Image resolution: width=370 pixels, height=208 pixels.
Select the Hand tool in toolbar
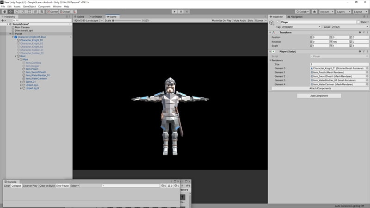[5, 12]
